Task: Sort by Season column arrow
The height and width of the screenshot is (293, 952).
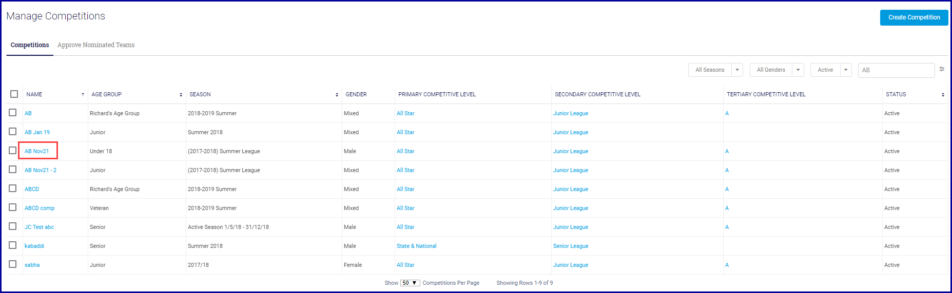Action: point(337,95)
